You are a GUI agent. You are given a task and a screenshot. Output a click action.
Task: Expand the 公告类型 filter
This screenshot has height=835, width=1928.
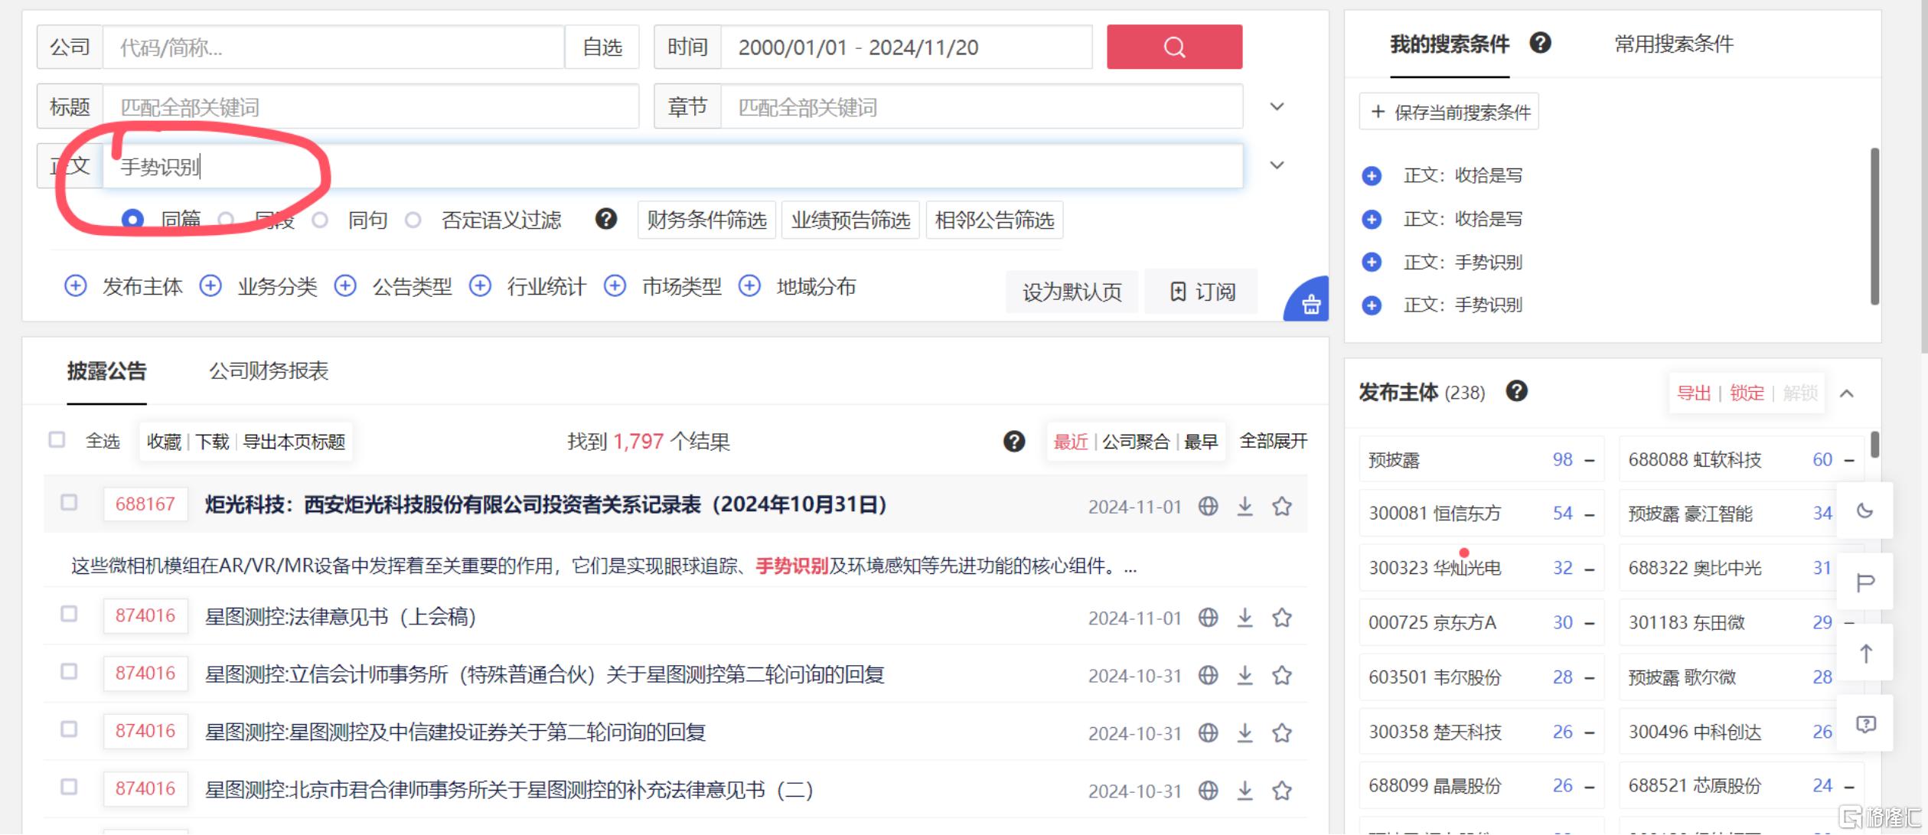[345, 286]
